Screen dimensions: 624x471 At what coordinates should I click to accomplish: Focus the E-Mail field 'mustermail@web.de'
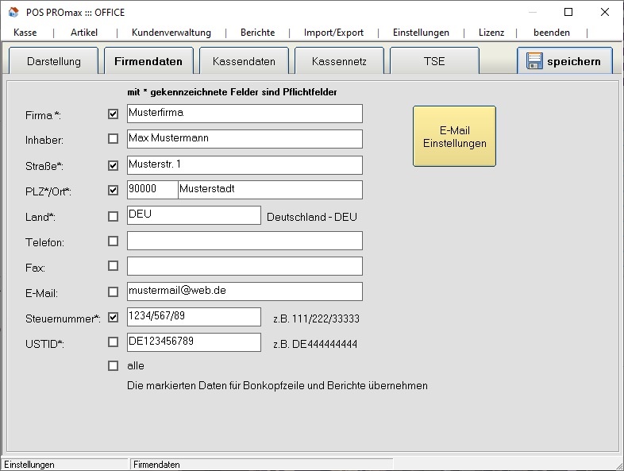click(x=245, y=291)
